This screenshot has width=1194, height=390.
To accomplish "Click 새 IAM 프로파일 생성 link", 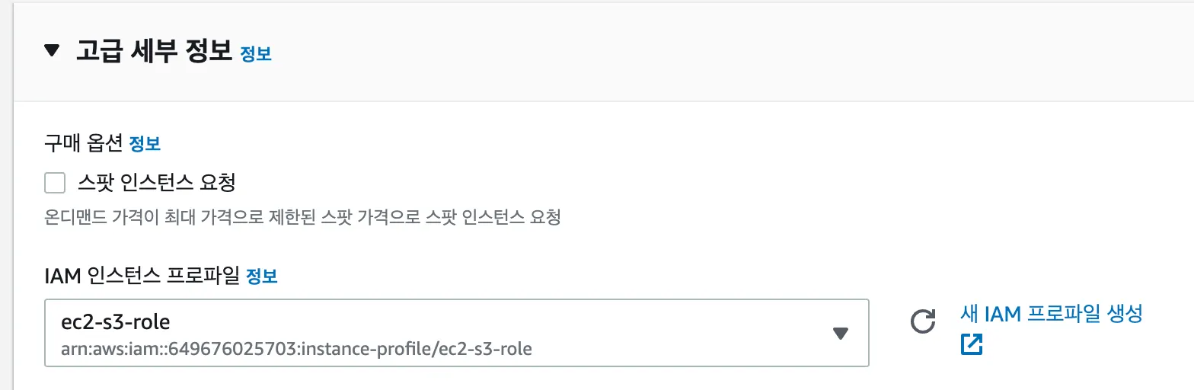I will 1052,313.
